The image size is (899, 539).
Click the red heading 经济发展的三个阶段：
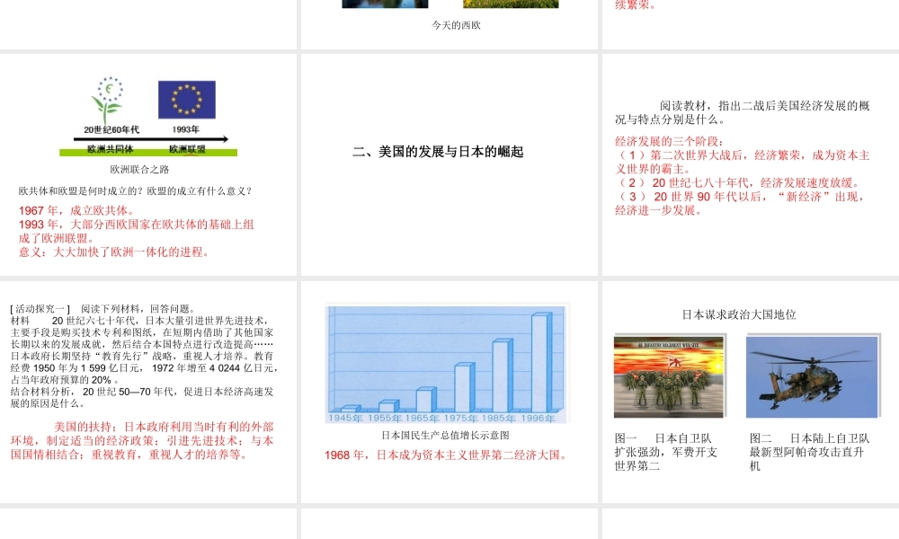point(670,141)
